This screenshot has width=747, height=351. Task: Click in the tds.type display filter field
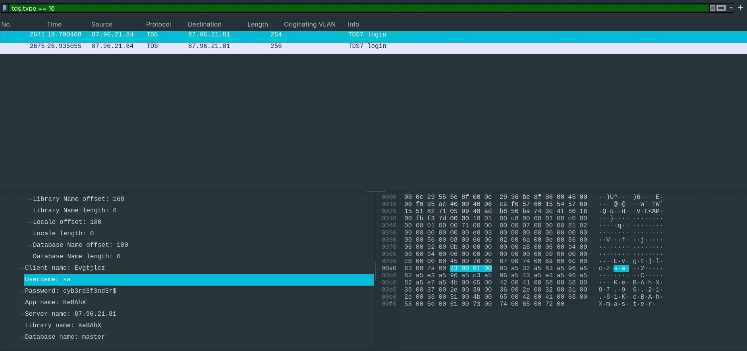(357, 8)
